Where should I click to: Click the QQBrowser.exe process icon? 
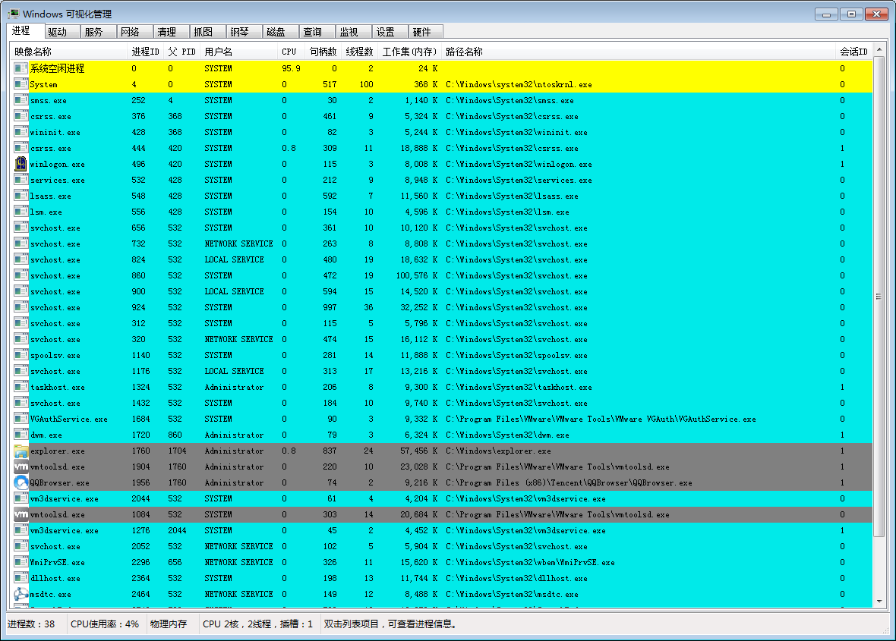click(21, 482)
